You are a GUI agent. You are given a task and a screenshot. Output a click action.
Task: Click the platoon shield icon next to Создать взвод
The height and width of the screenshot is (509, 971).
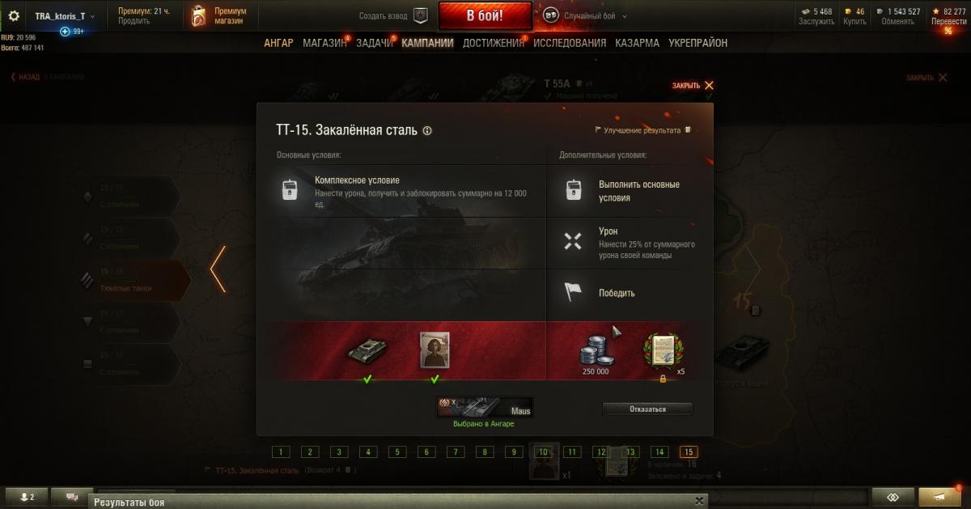[x=420, y=15]
